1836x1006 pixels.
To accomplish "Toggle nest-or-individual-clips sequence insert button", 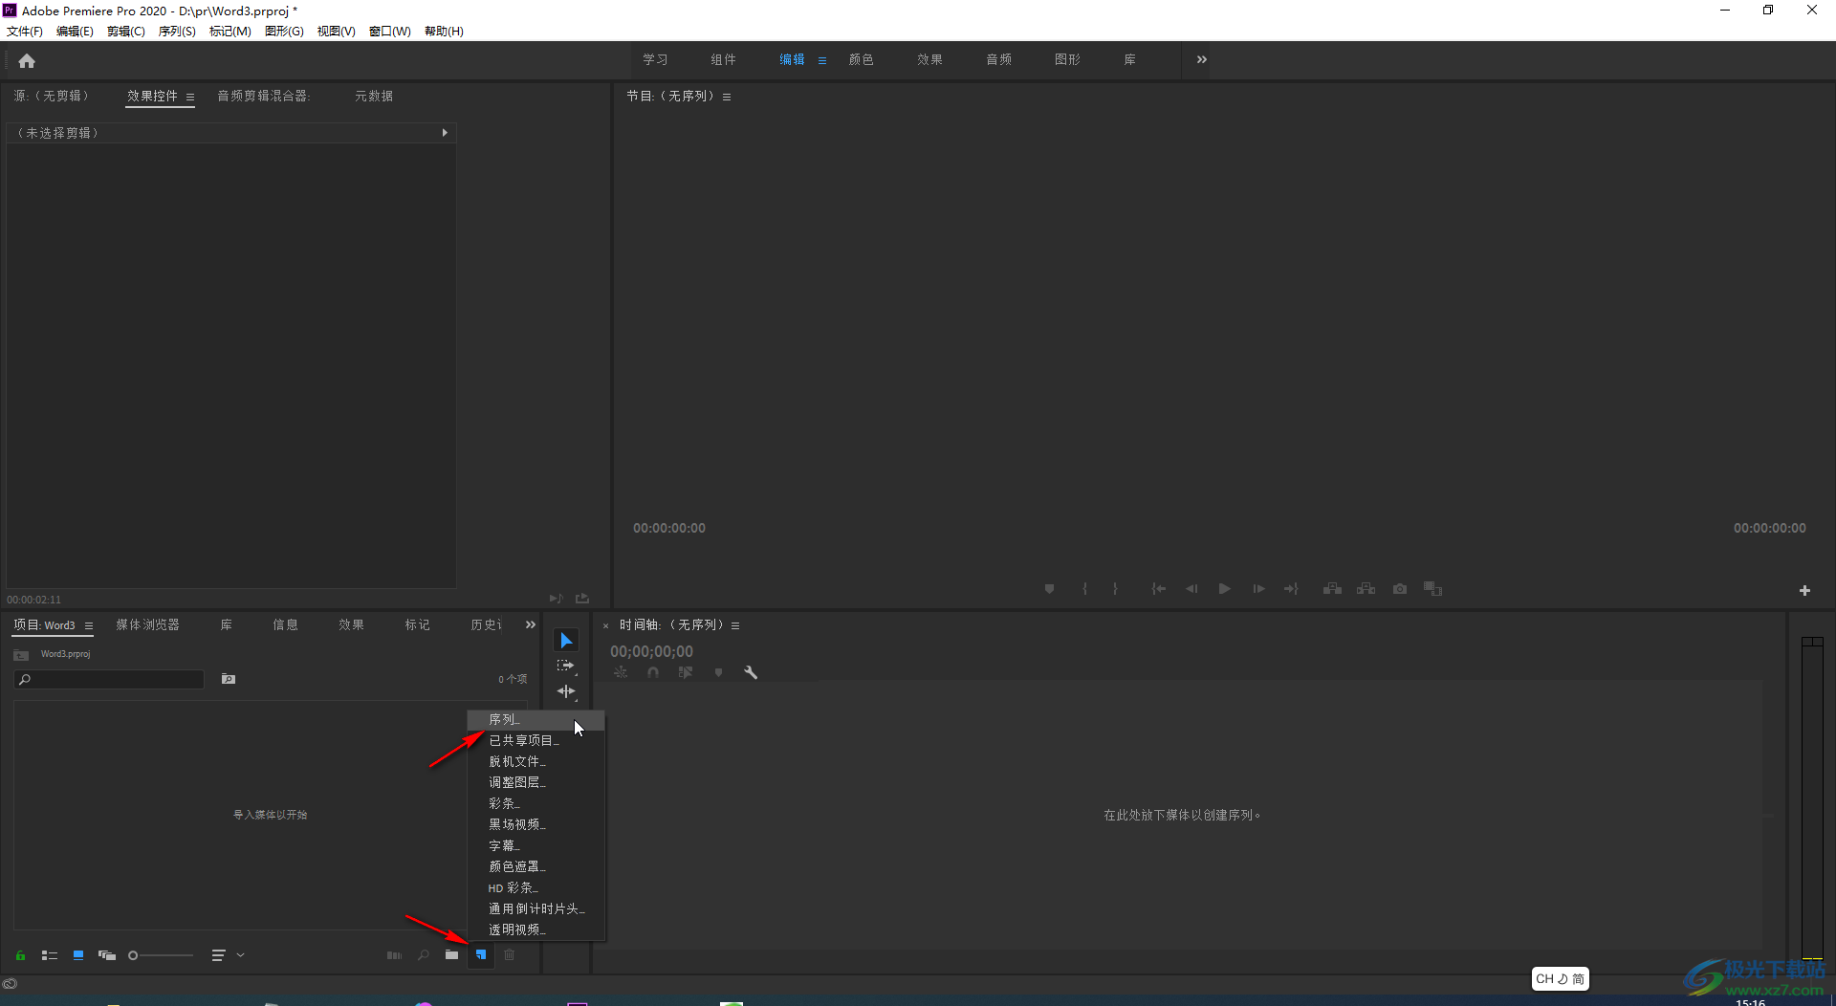I will 621,673.
